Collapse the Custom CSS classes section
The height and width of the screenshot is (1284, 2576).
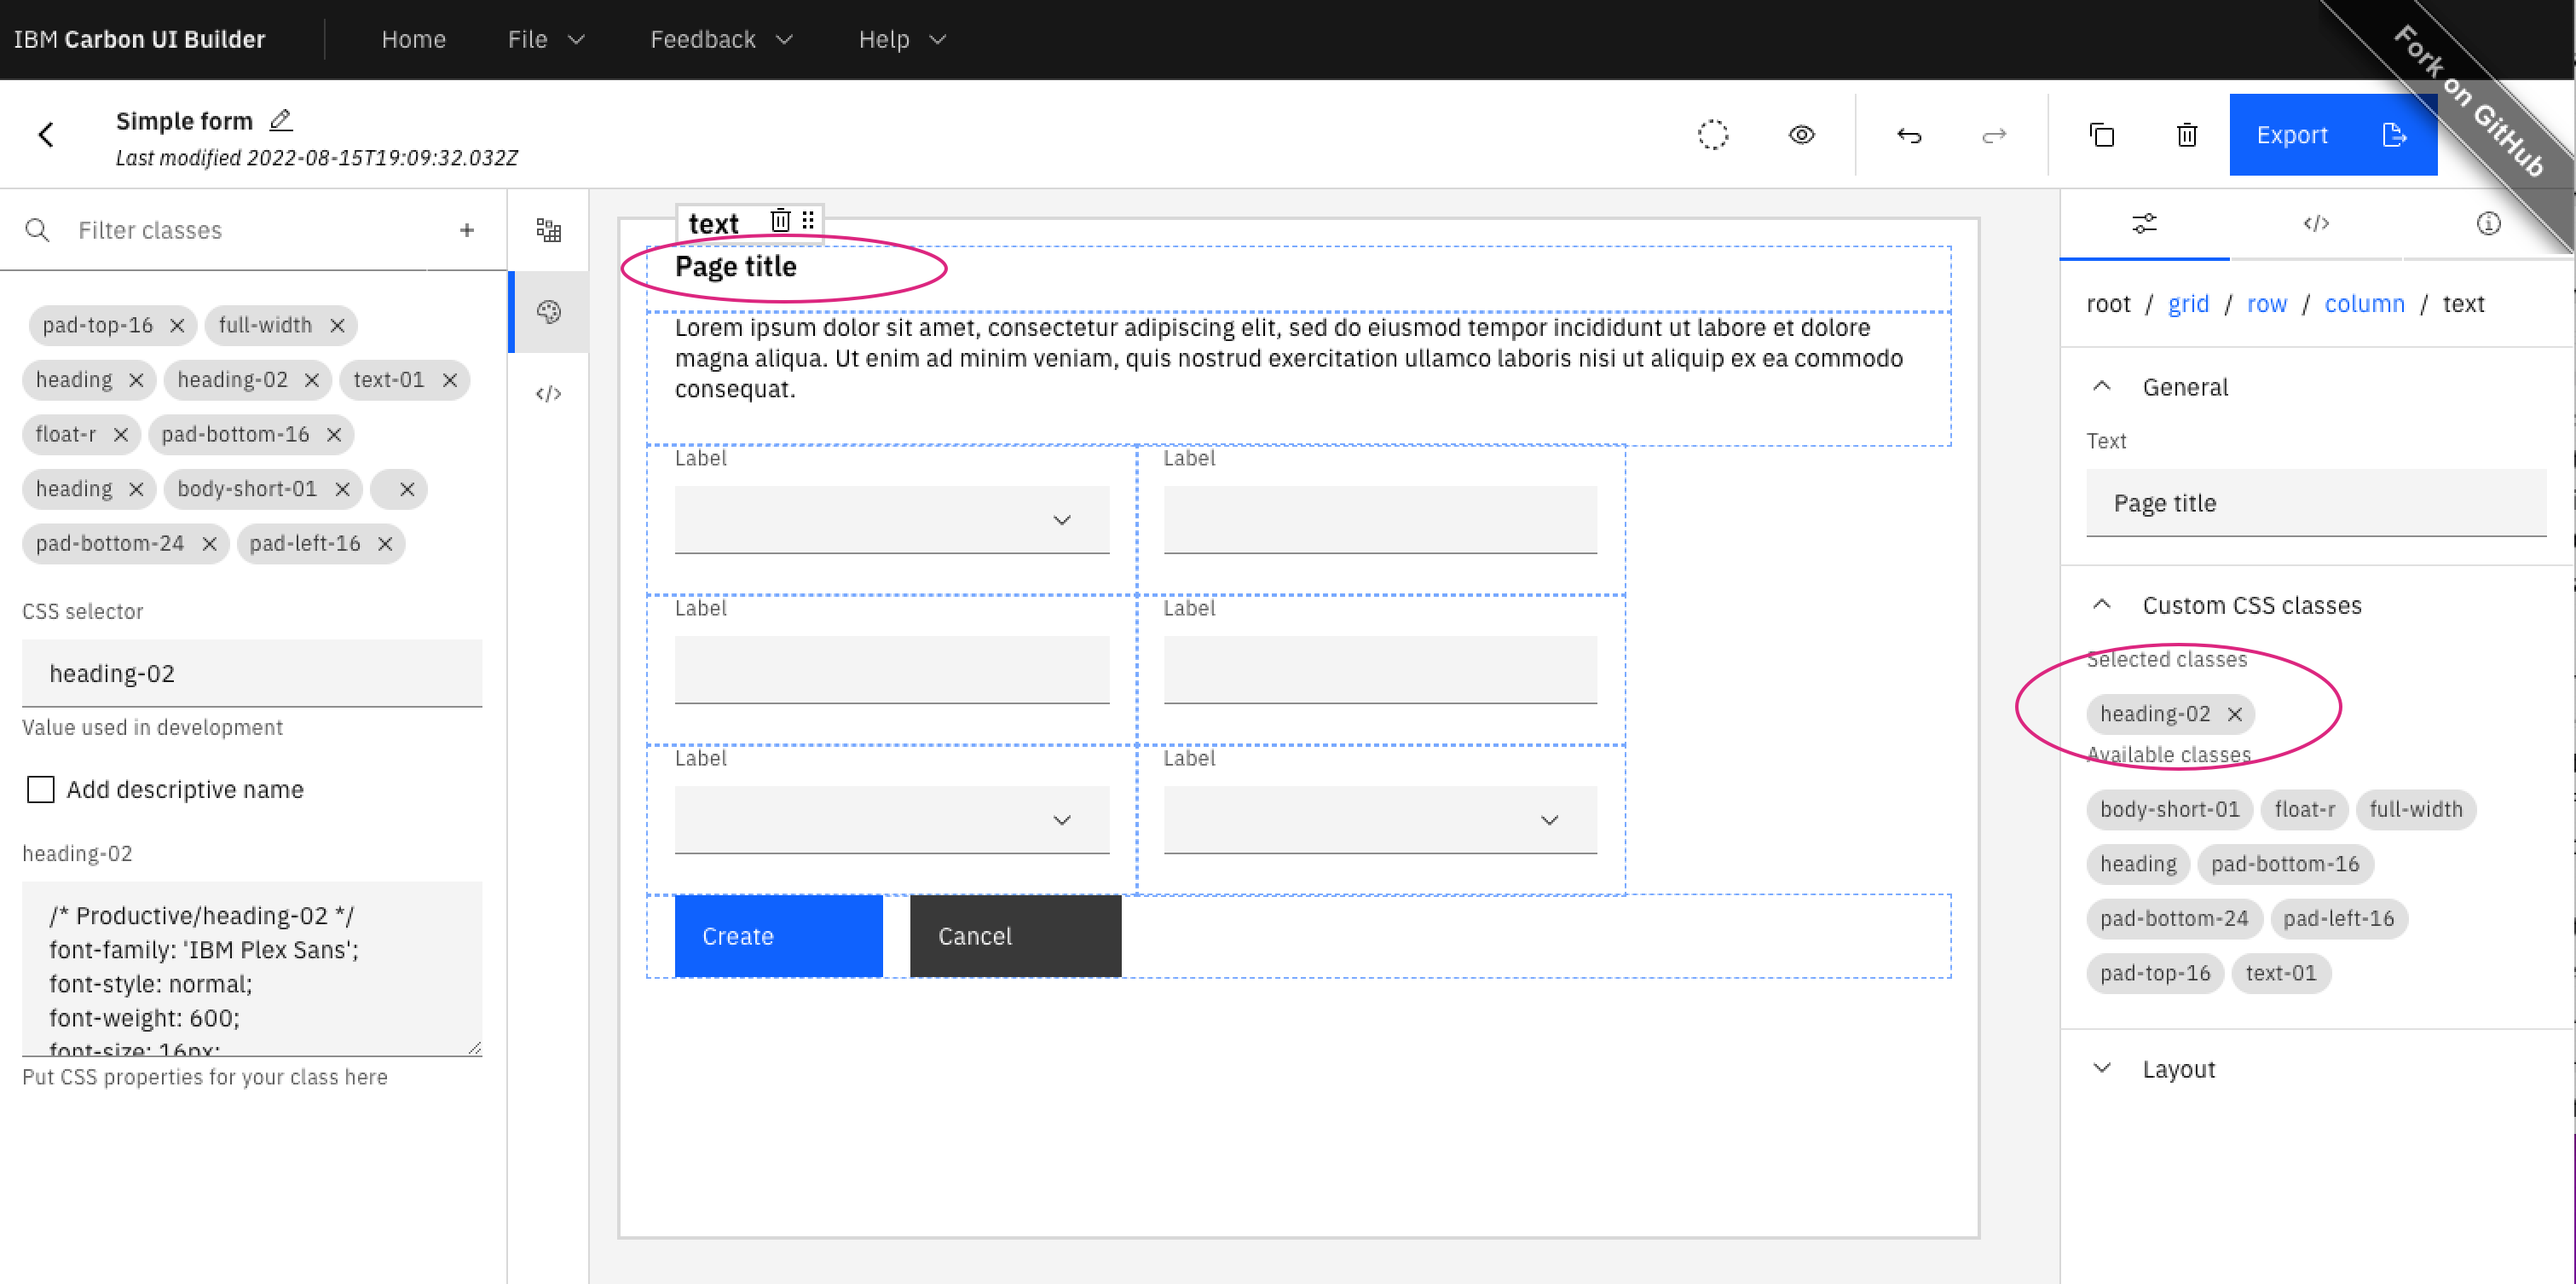click(2102, 605)
